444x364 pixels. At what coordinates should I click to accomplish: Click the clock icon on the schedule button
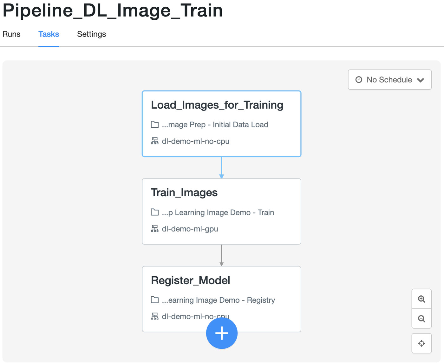tap(359, 80)
